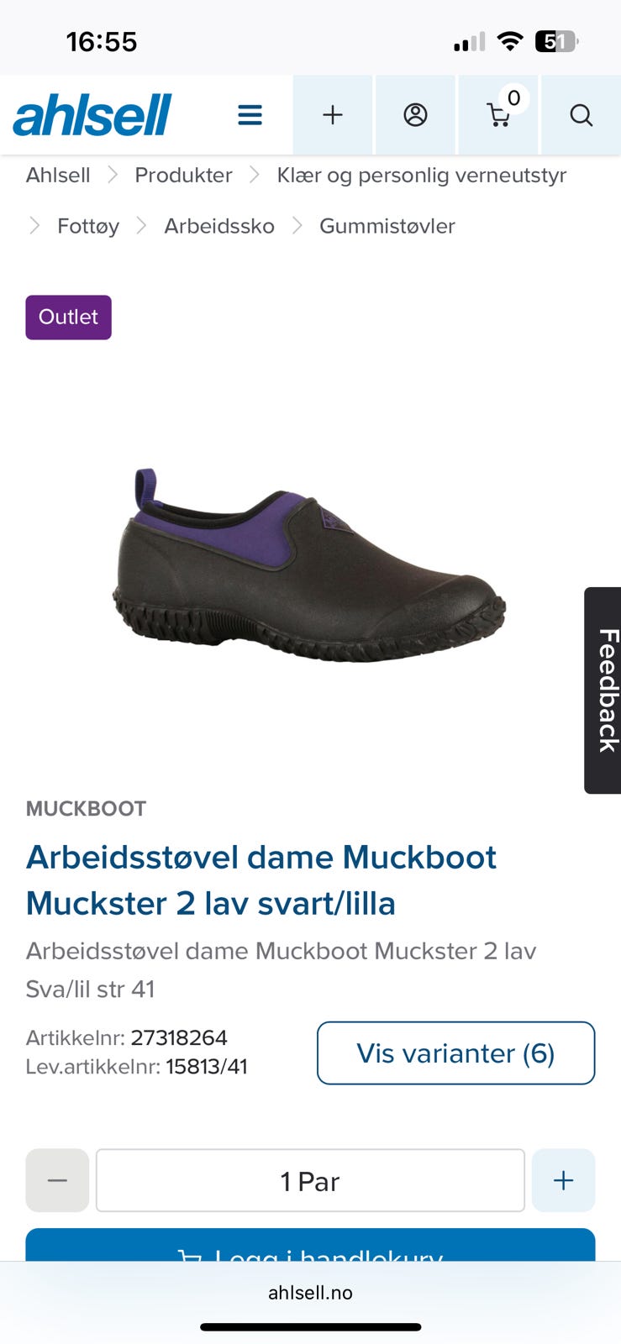Open the hamburger menu icon
This screenshot has height=1344, width=621.
tap(250, 115)
